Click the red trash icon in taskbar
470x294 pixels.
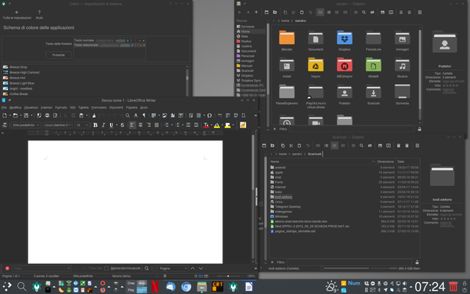(454, 286)
